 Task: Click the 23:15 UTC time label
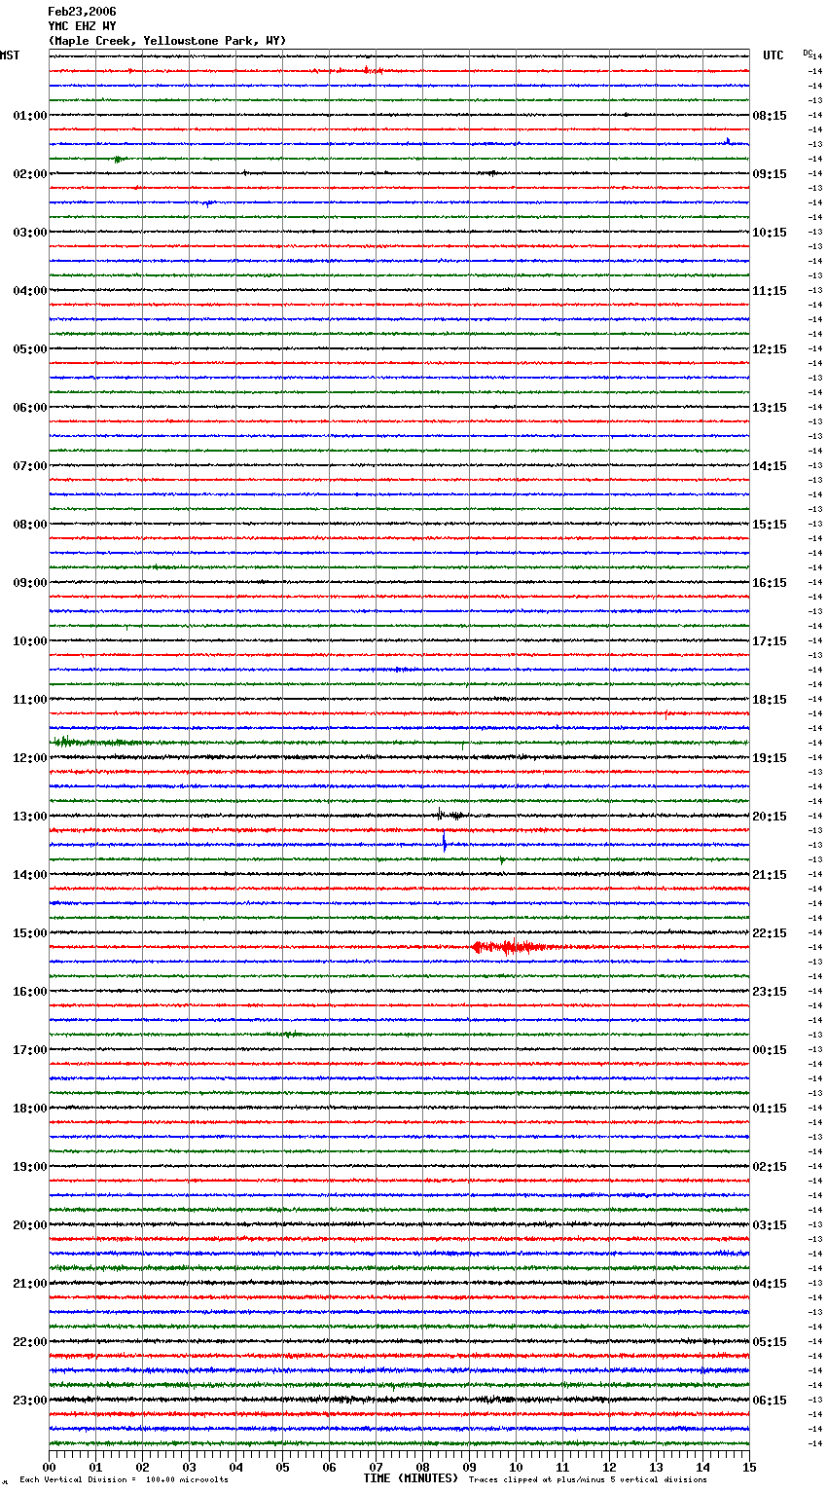(770, 992)
